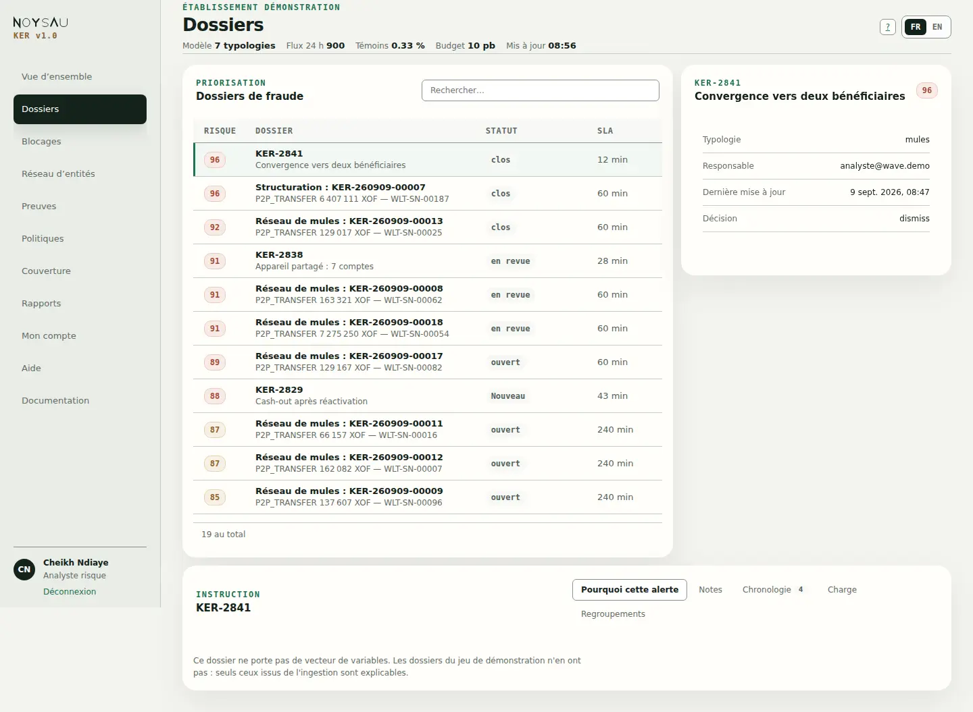Click the risk badge 92 in table
The image size is (973, 712).
click(214, 227)
